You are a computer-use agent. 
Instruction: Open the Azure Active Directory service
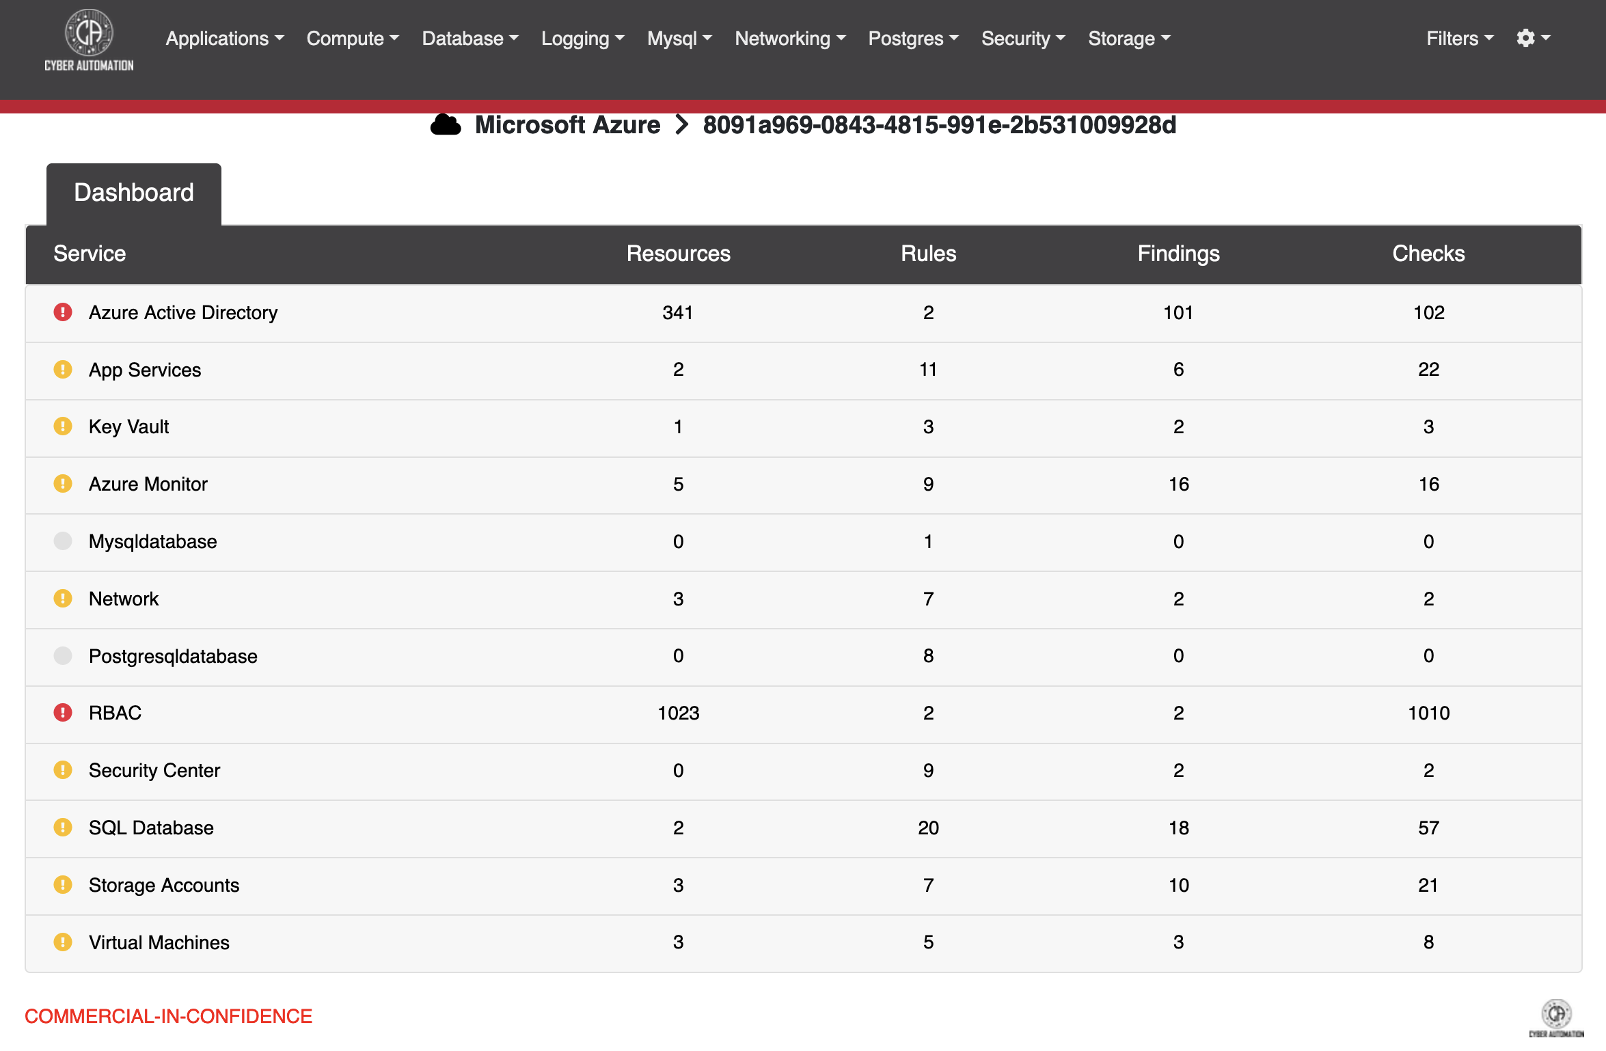click(183, 312)
